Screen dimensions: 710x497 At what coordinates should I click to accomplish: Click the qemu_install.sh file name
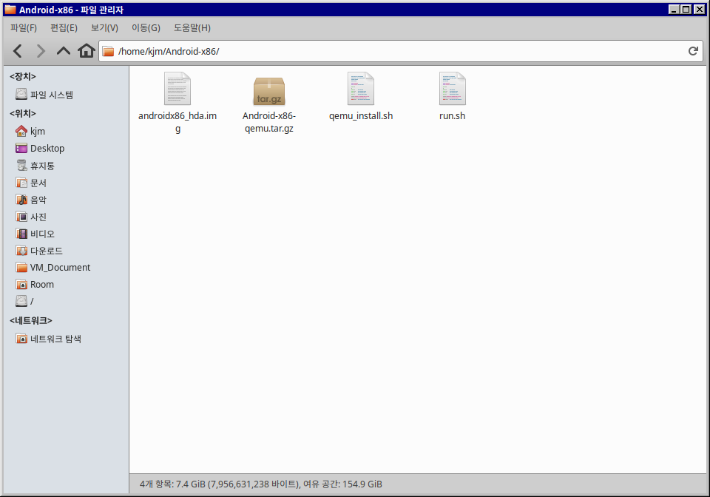pos(361,116)
